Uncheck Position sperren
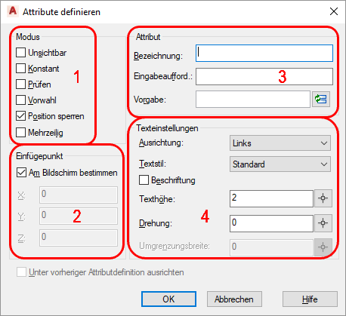 coord(20,116)
